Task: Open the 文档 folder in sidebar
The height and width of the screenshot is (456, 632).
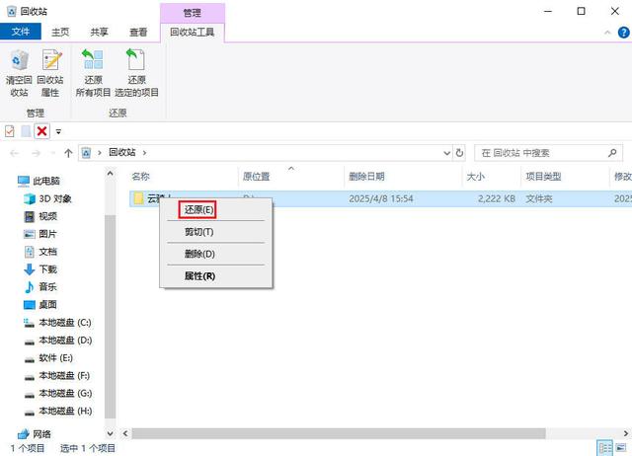Action: click(40, 252)
